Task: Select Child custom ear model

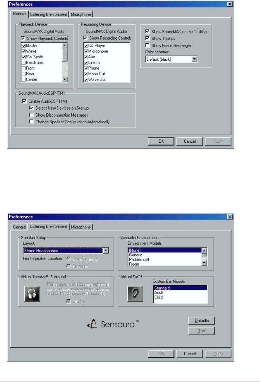Action: (x=180, y=297)
